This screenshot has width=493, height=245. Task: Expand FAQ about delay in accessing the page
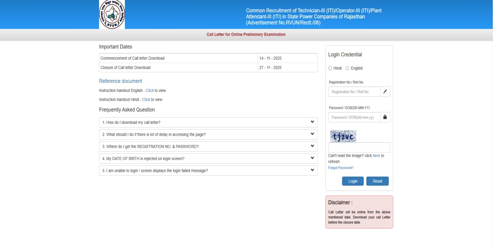(208, 134)
